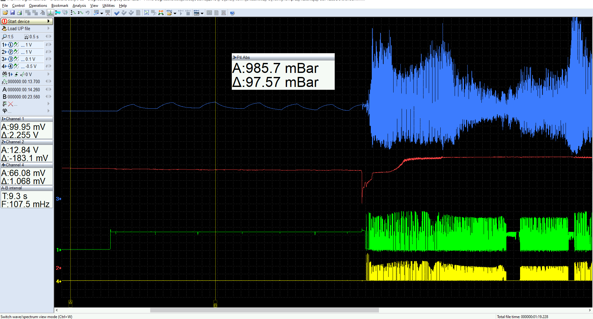Viewport: 593px width, 319px height.
Task: Open the Bookmark menu
Action: click(60, 6)
